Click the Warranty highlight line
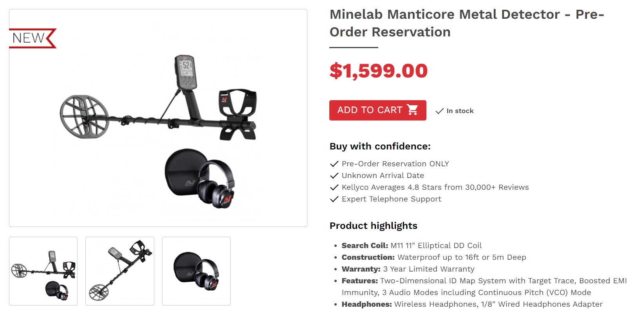Screen dimensions: 630x313 pos(408,269)
